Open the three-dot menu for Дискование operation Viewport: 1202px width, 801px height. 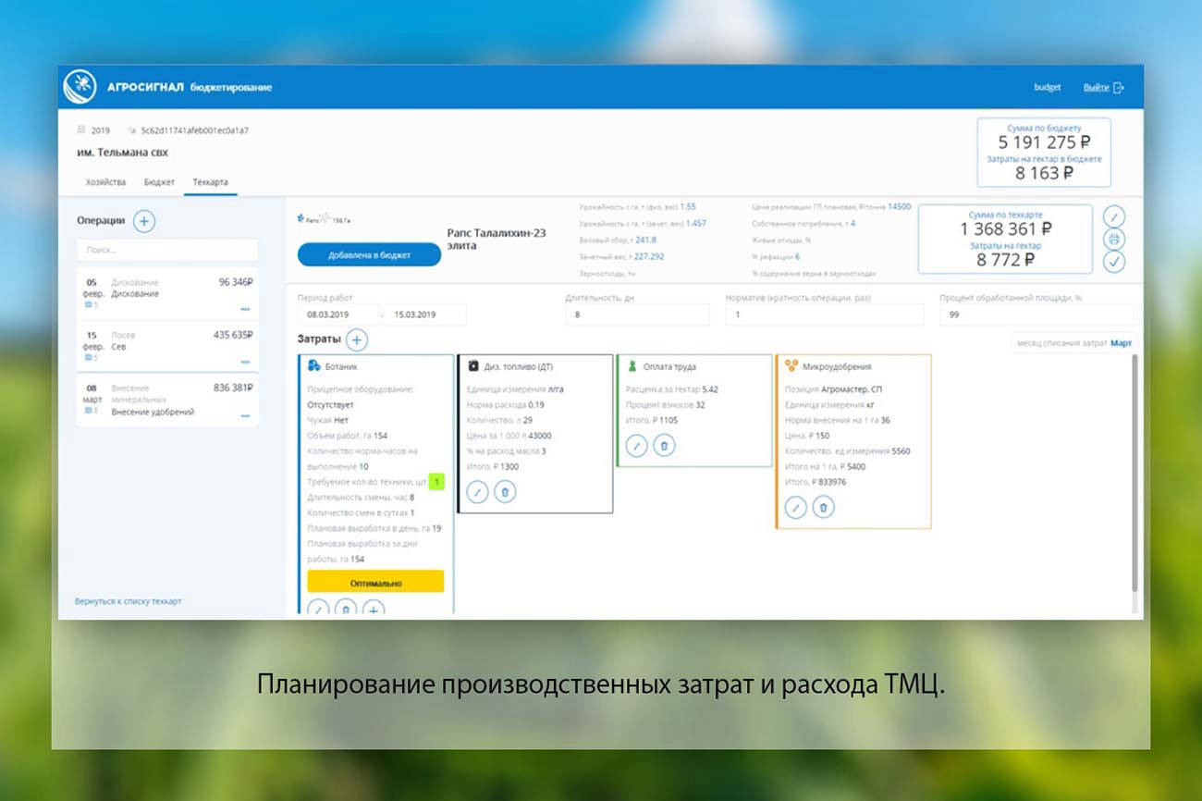pyautogui.click(x=245, y=309)
